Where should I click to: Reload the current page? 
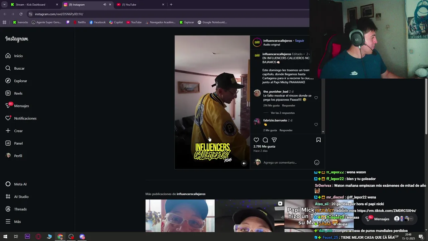pyautogui.click(x=21, y=14)
